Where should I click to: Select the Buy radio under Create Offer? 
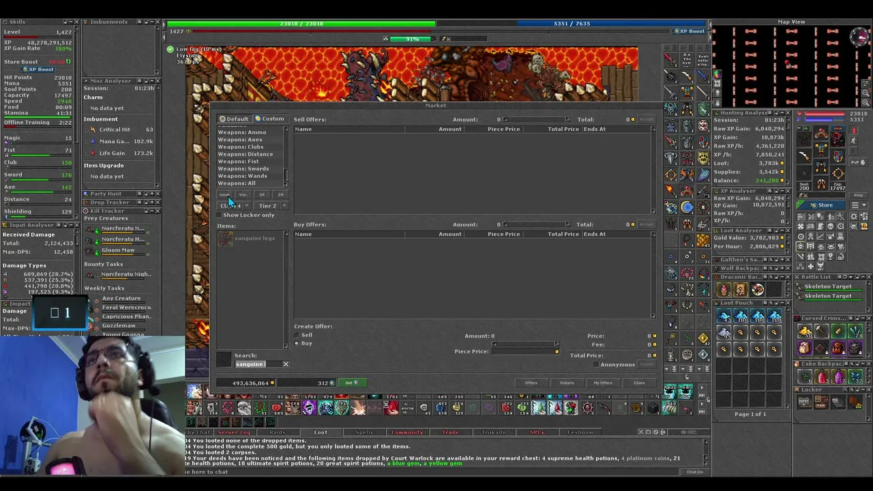coord(297,344)
